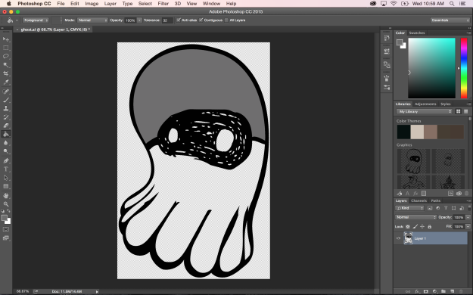Viewport: 473px width, 295px height.
Task: Pick a hue on the spectrum strip
Action: (464, 68)
